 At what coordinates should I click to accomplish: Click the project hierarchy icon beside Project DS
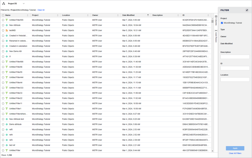pyautogui.click(x=4, y=4)
